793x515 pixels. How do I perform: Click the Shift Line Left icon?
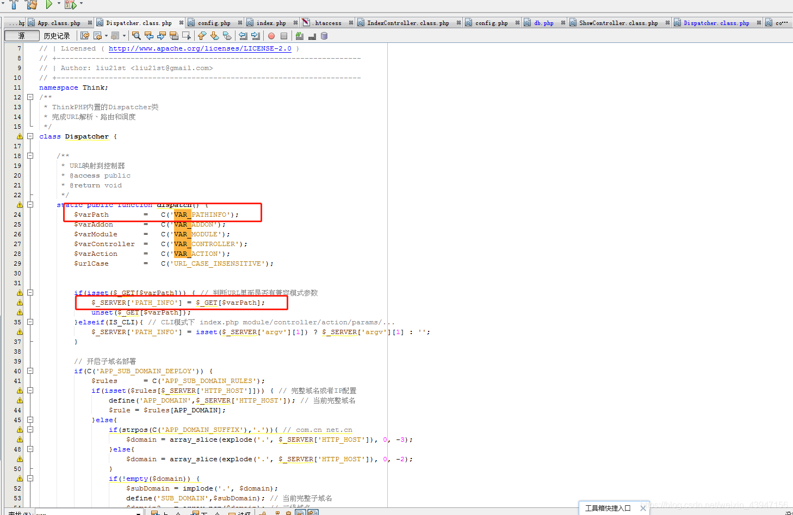243,36
